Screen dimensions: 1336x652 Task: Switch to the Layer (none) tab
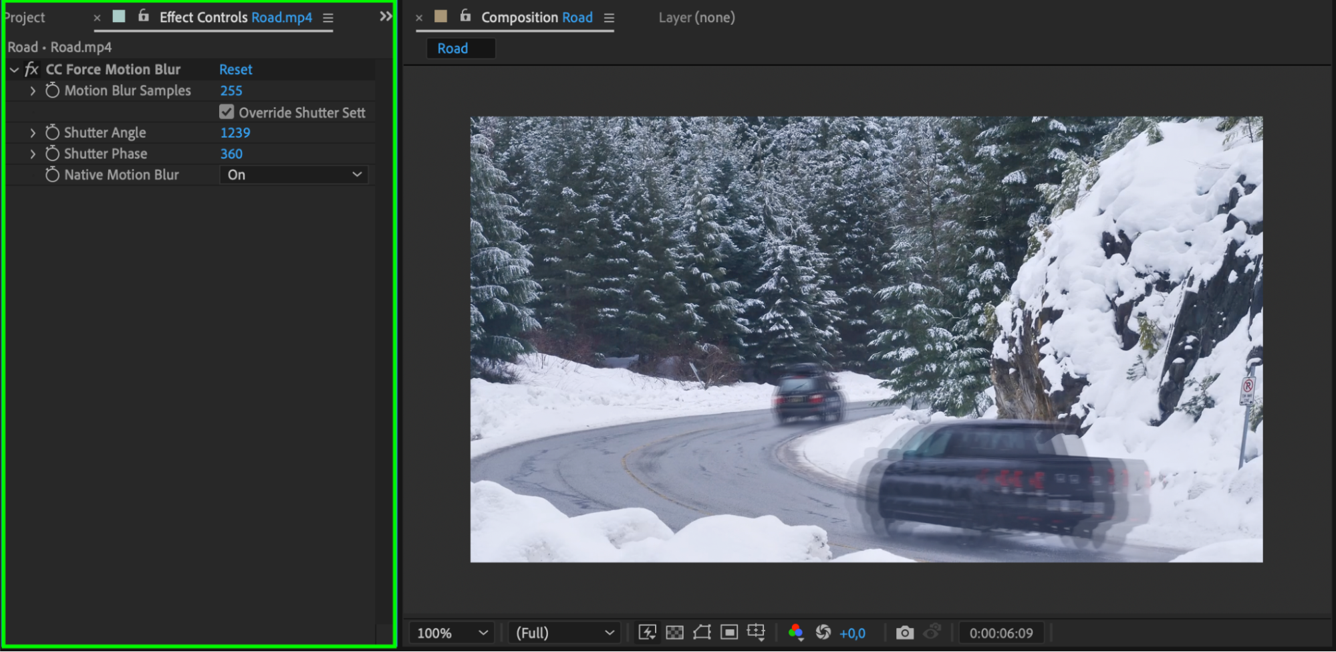click(x=697, y=17)
